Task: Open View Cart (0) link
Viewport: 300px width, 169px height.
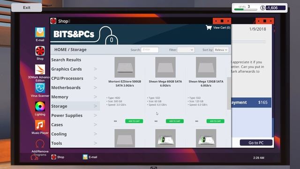Action: (222, 28)
